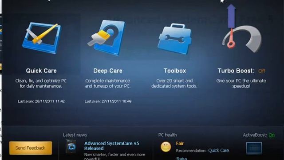
Task: Click Quick Care last scan 28/11/2011 11:42
Action: coord(41,101)
